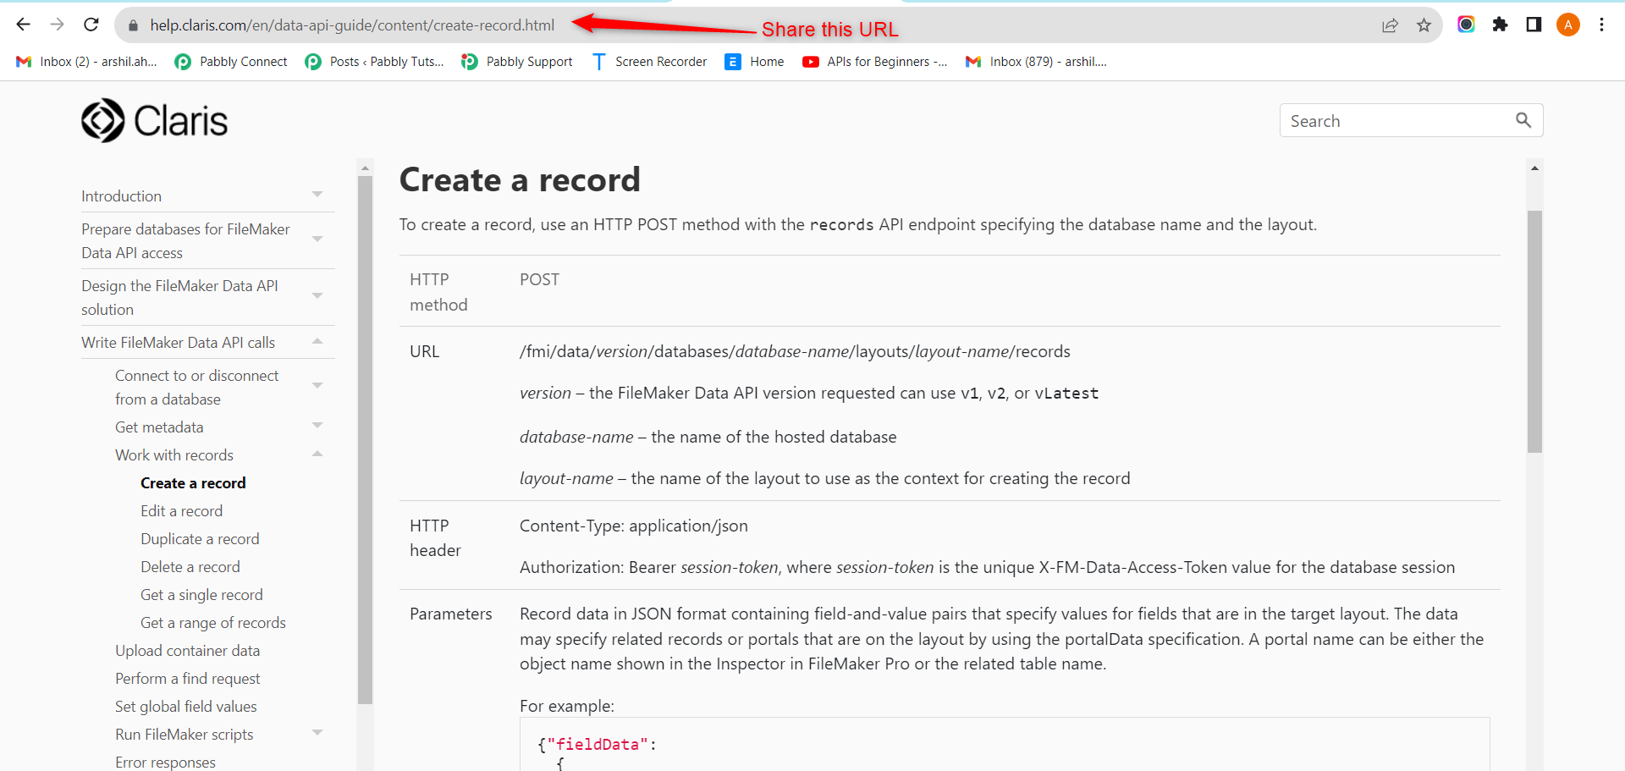Open the Get a range of records topic
The height and width of the screenshot is (771, 1625).
213,623
